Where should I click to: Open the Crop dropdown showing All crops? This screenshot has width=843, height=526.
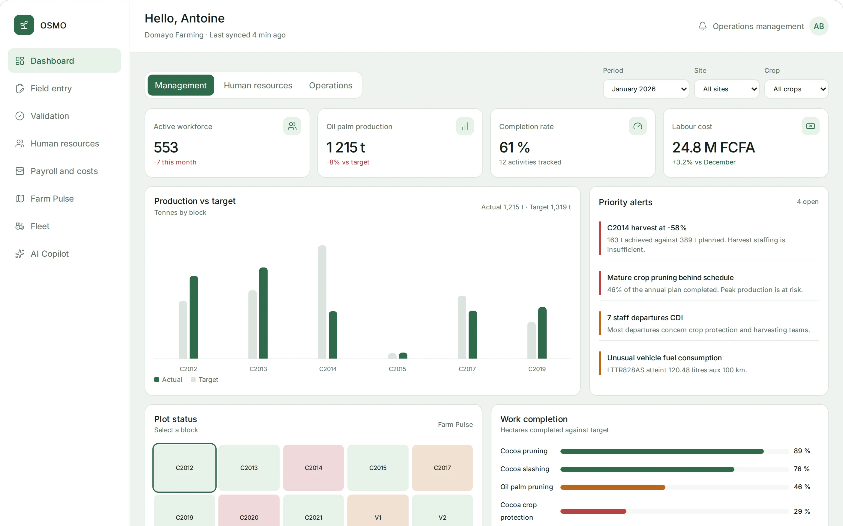coord(796,89)
